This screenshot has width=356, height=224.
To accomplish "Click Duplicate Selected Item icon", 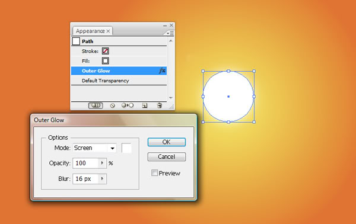I will 145,105.
